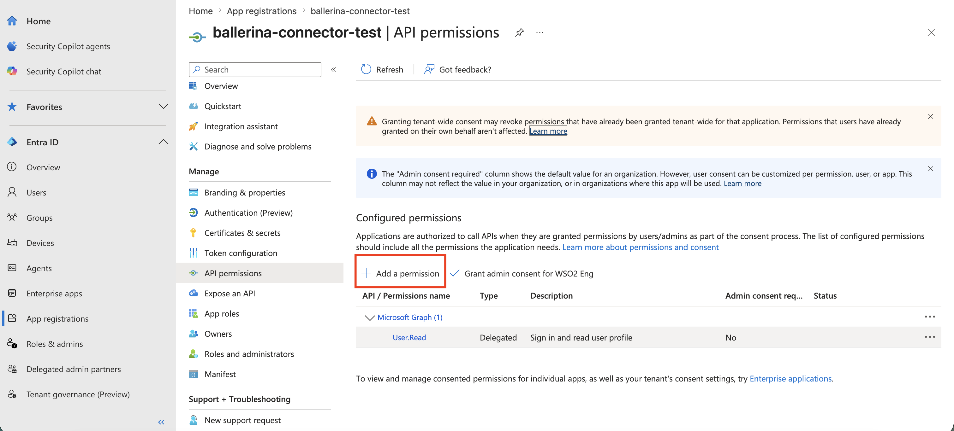Open more options for User.Read row

tap(930, 337)
